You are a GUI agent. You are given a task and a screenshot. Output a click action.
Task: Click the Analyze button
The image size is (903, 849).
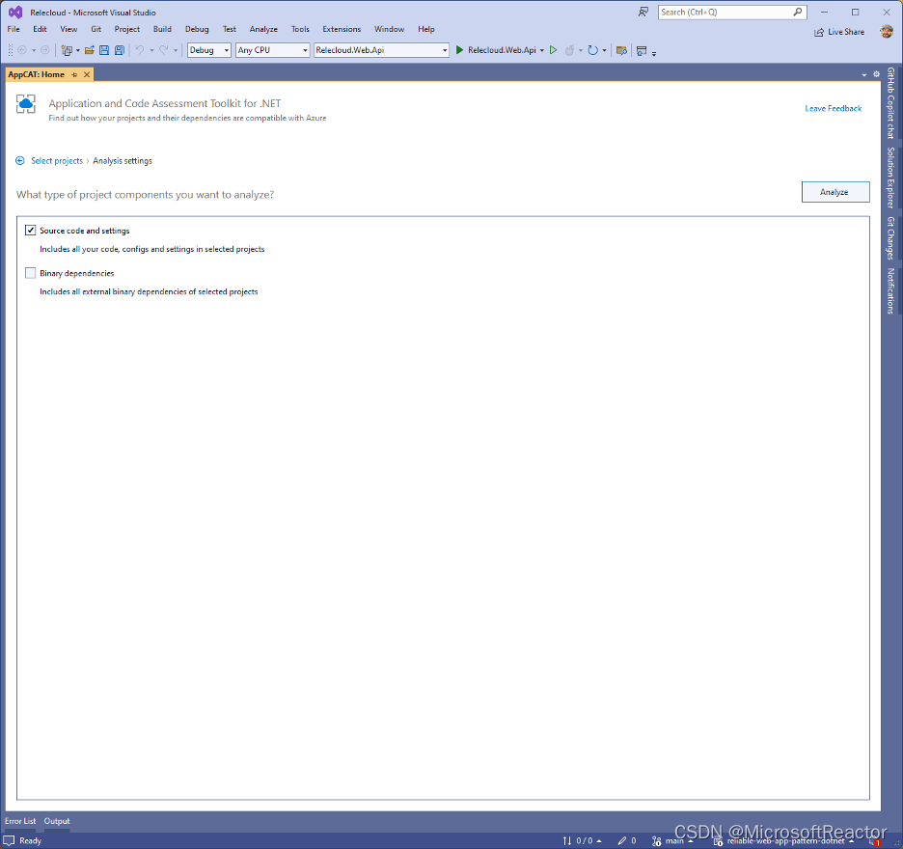pos(835,192)
